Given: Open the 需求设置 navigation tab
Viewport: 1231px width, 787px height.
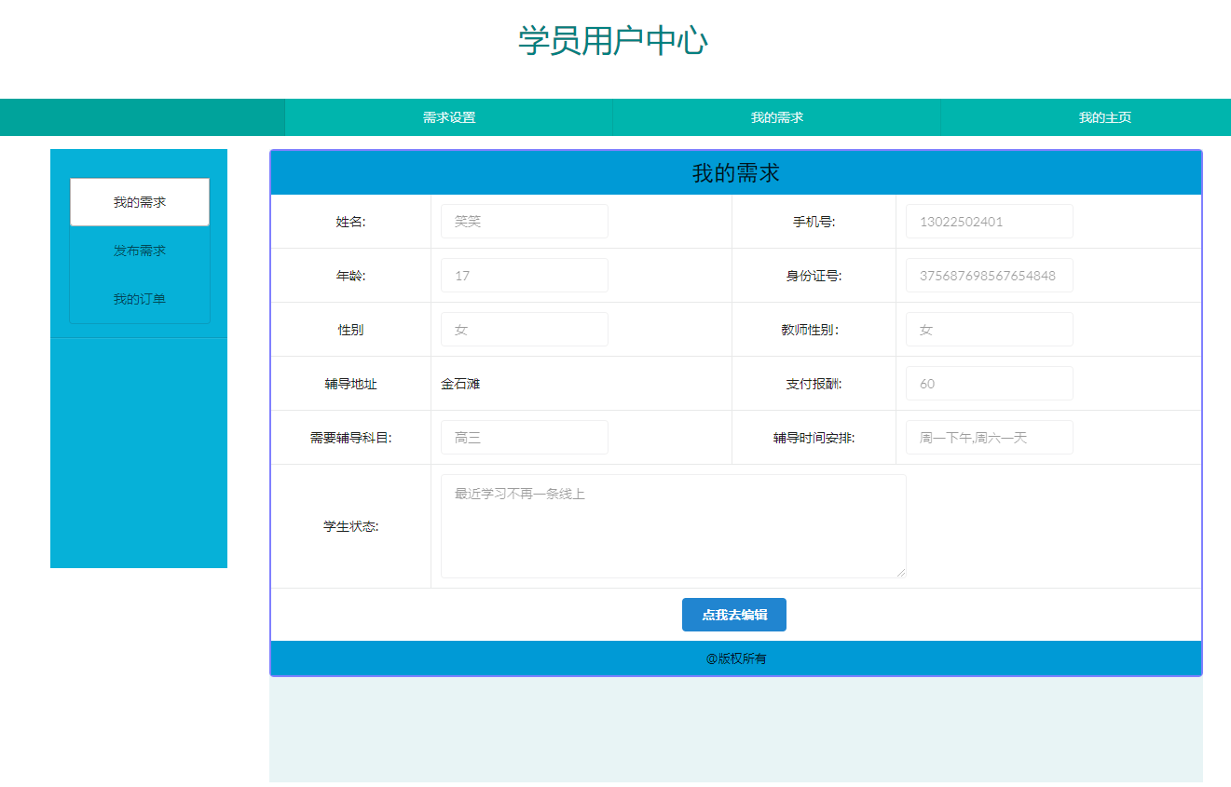Looking at the screenshot, I should (449, 116).
